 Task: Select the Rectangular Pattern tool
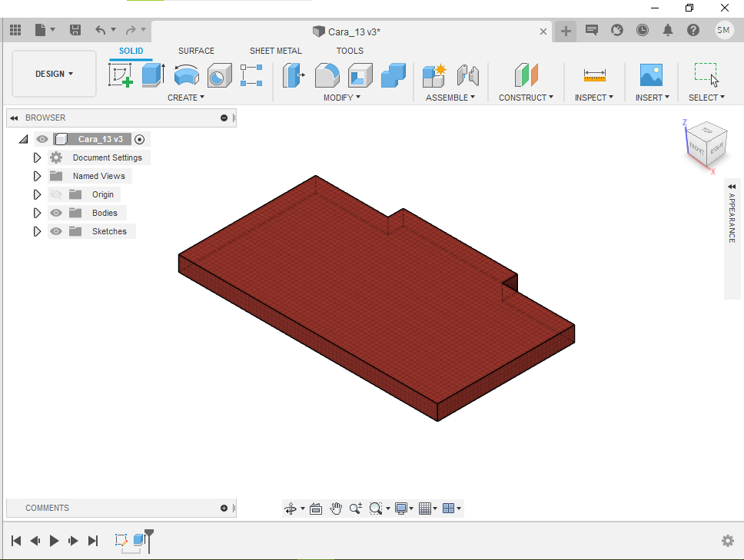251,75
